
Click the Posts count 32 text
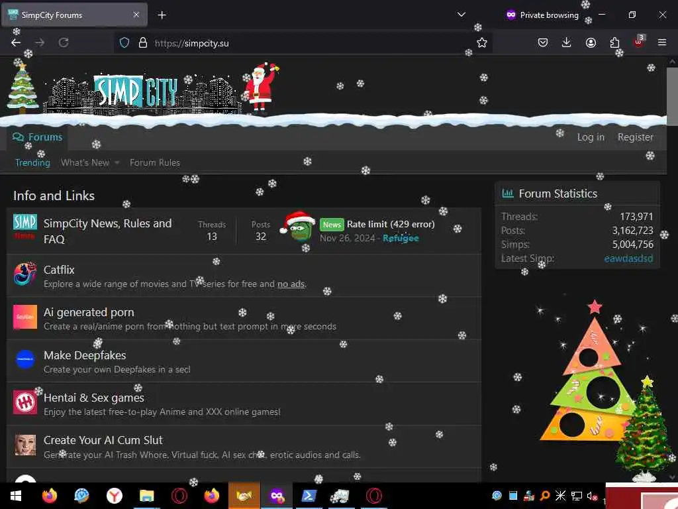pyautogui.click(x=260, y=237)
